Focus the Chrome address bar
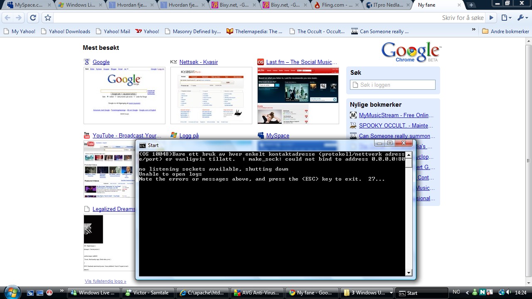This screenshot has width=532, height=299. (x=269, y=18)
